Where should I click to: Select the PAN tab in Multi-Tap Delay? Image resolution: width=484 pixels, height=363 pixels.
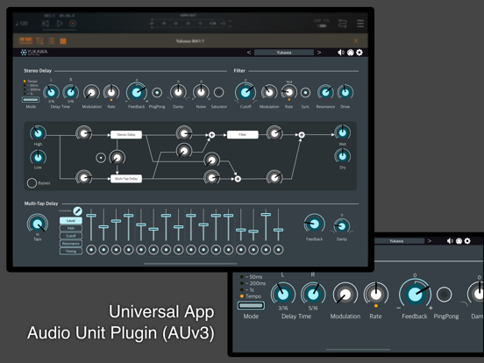pos(71,229)
